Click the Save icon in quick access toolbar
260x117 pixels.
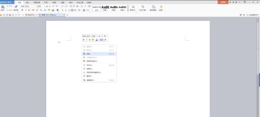coord(4,15)
